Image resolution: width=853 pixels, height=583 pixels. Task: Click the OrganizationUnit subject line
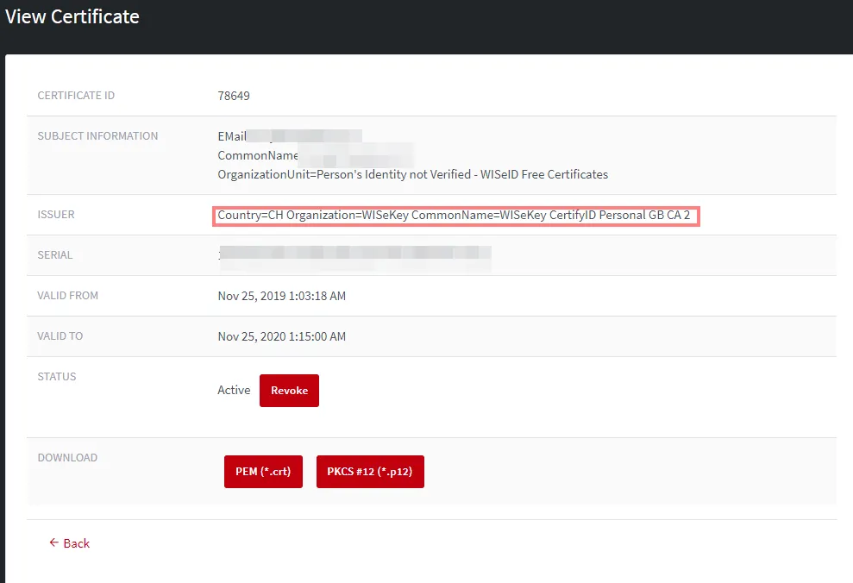coord(413,174)
